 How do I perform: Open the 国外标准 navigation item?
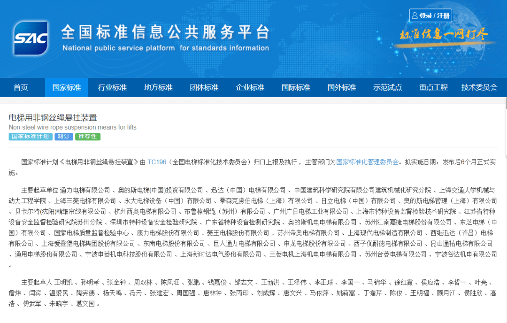341,87
